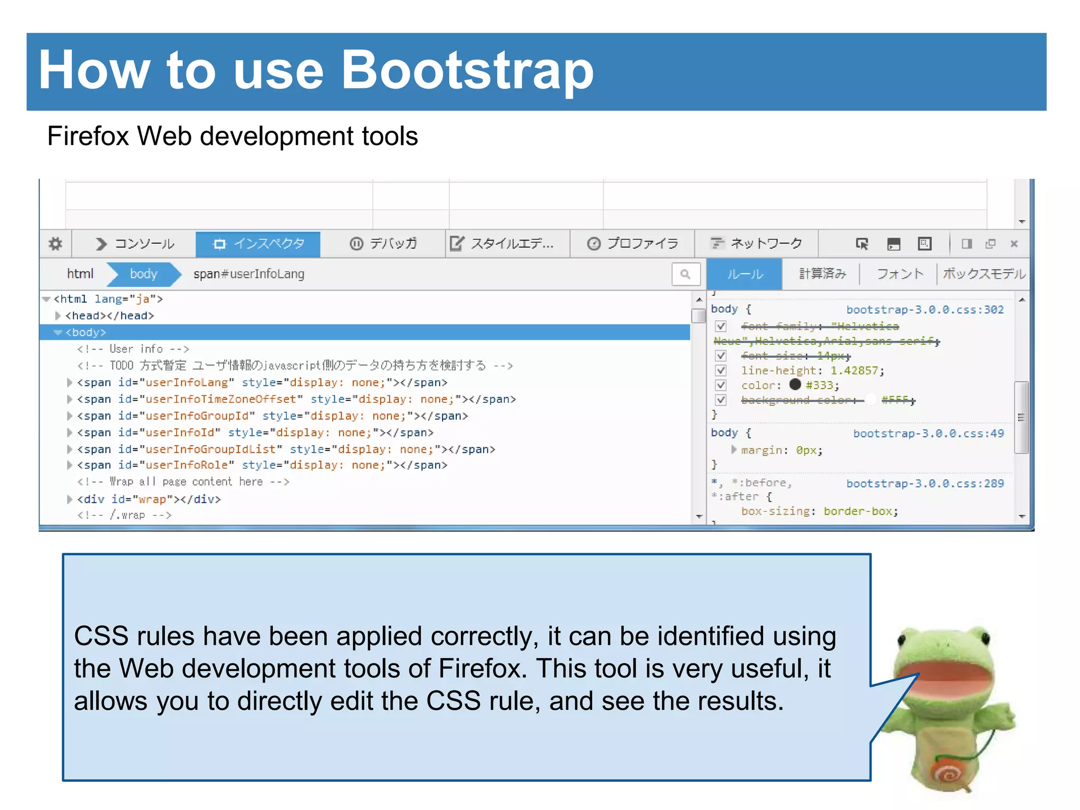Open the #333 color swatch
The width and height of the screenshot is (1080, 810).
click(x=795, y=384)
